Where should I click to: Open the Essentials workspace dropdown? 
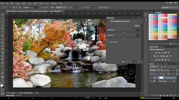pyautogui.click(x=169, y=7)
